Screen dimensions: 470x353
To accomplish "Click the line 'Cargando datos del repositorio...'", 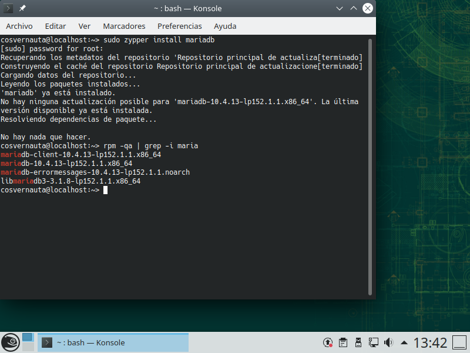I will (x=68, y=75).
